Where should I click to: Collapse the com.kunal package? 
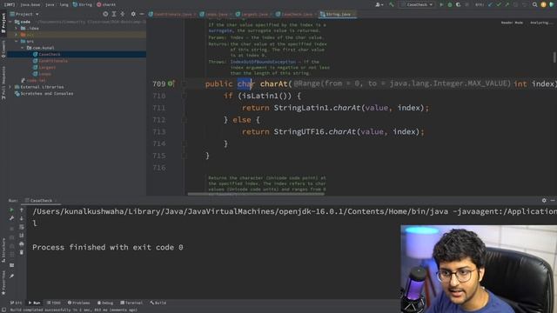(x=23, y=48)
